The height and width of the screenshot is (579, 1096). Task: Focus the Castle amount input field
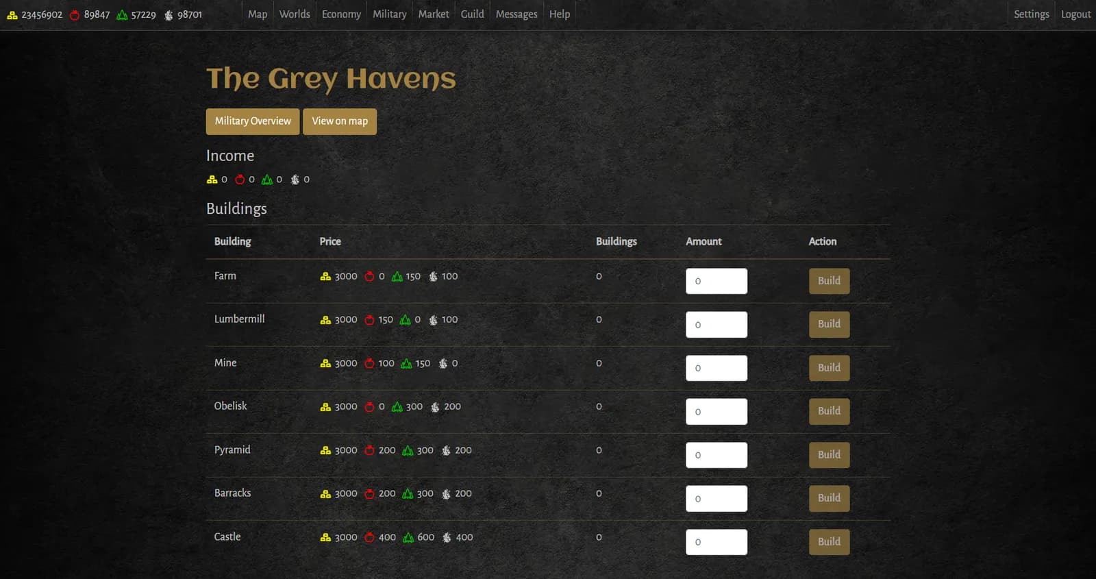717,542
